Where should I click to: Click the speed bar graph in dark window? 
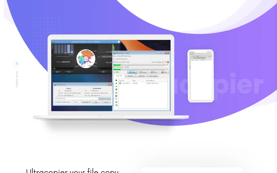coord(64,49)
